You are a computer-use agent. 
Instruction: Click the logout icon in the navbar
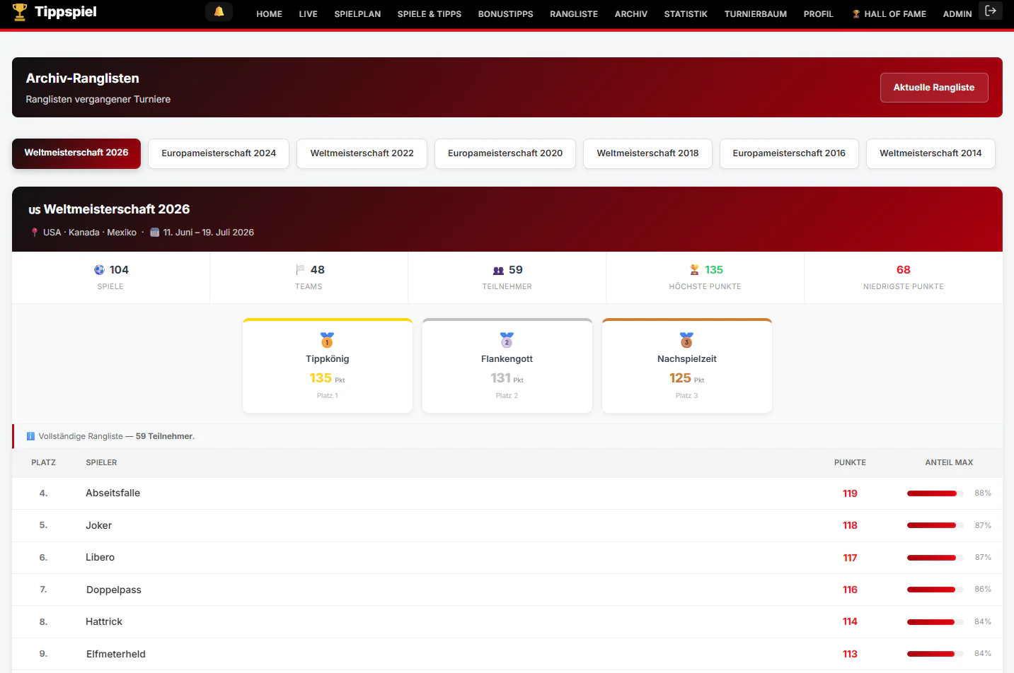tap(991, 11)
